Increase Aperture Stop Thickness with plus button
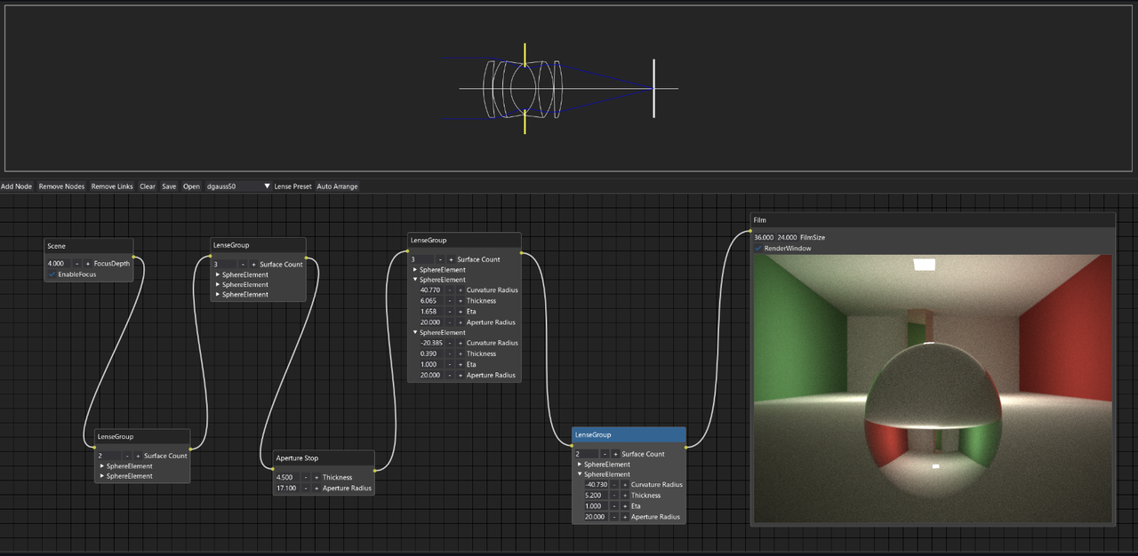The width and height of the screenshot is (1138, 556). (x=317, y=477)
